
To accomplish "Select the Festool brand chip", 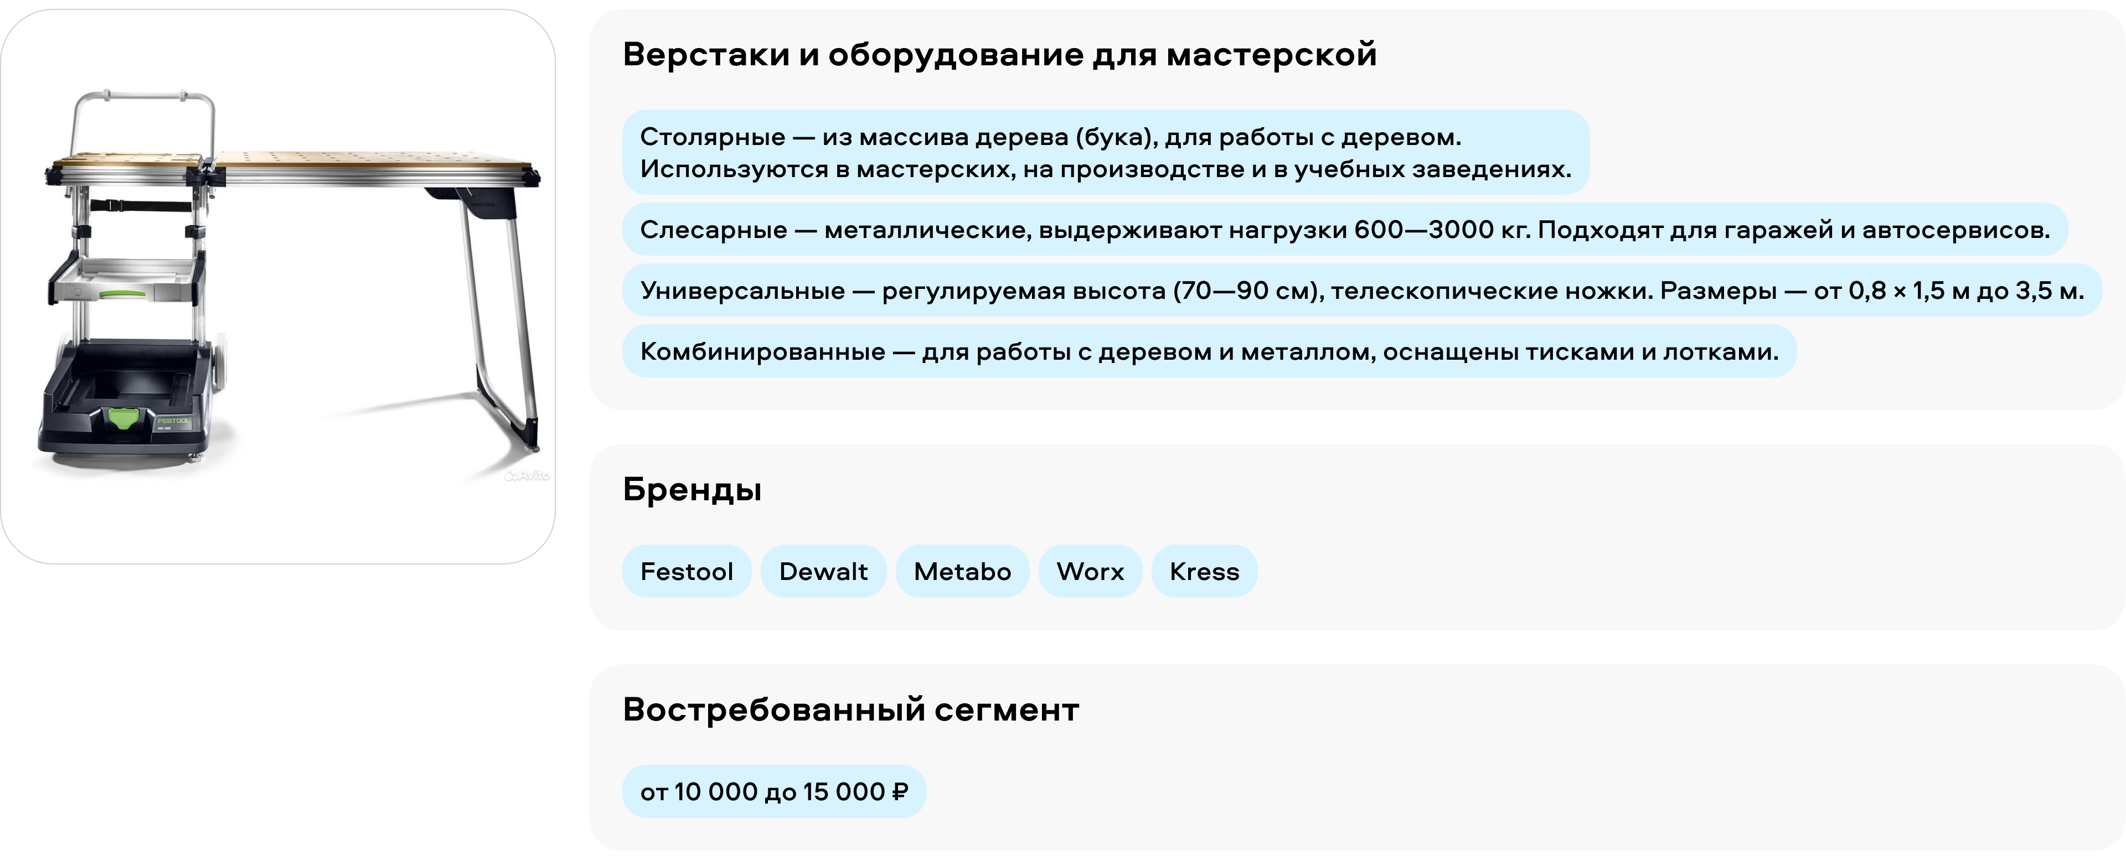I will point(687,571).
